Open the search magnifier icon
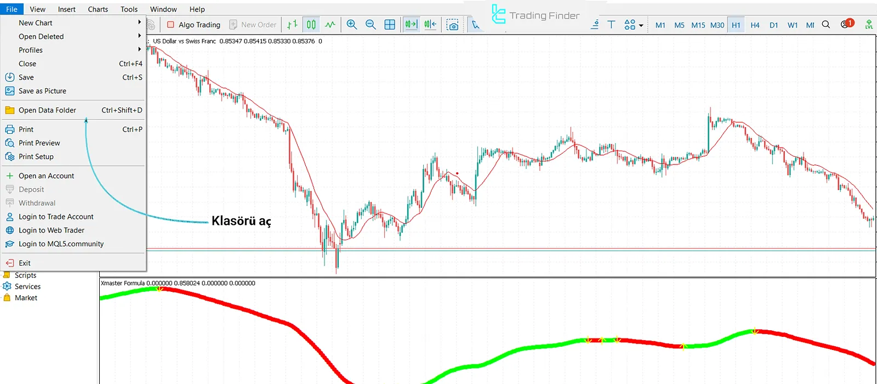The height and width of the screenshot is (384, 877). [826, 25]
